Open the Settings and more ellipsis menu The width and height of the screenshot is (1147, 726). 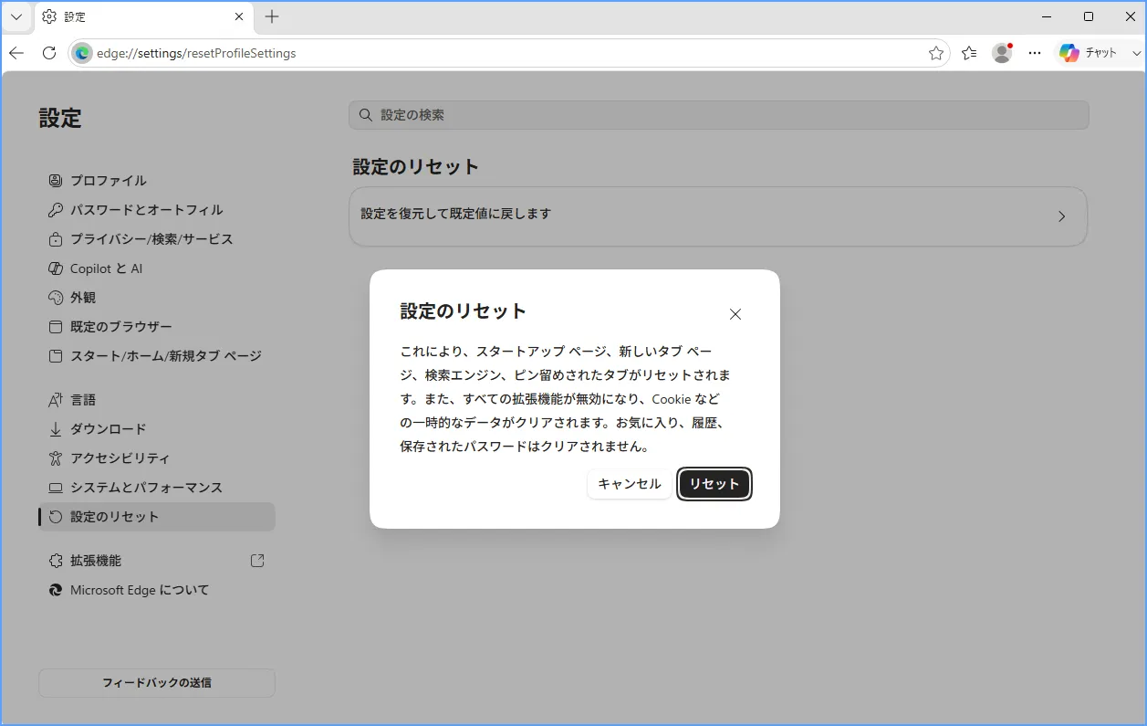point(1035,53)
